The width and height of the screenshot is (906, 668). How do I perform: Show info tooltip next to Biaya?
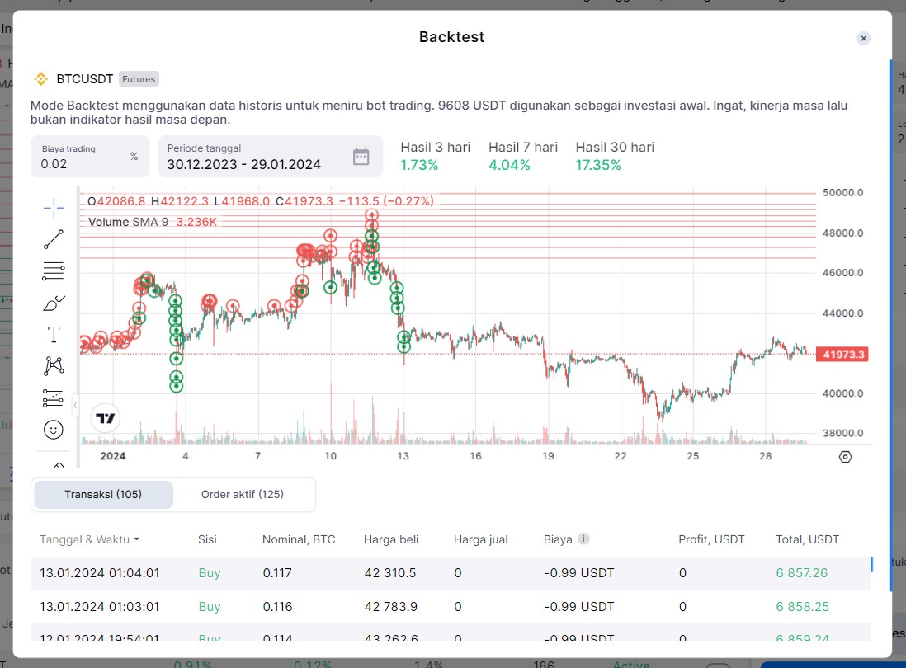click(583, 539)
